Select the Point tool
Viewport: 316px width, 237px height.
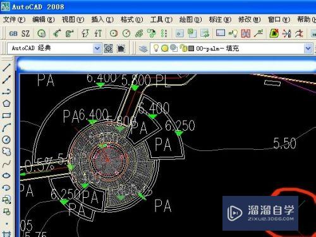pyautogui.click(x=6, y=224)
